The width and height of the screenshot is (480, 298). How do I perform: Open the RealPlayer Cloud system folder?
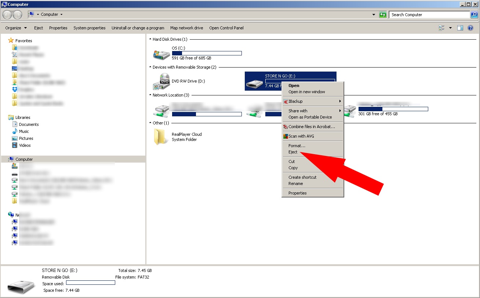pos(160,137)
